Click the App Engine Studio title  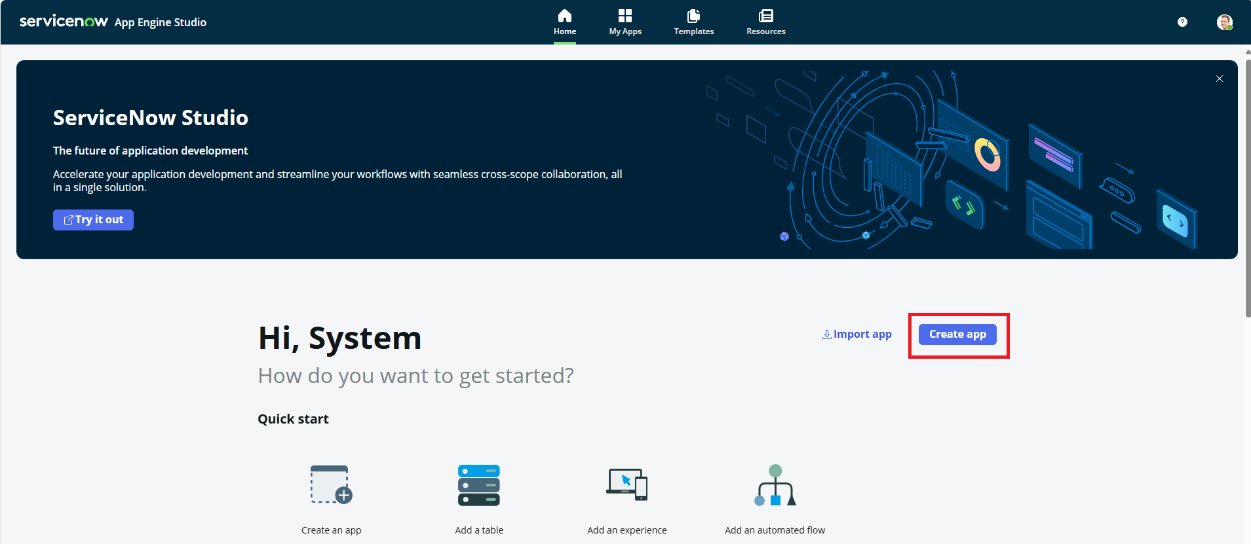(161, 22)
